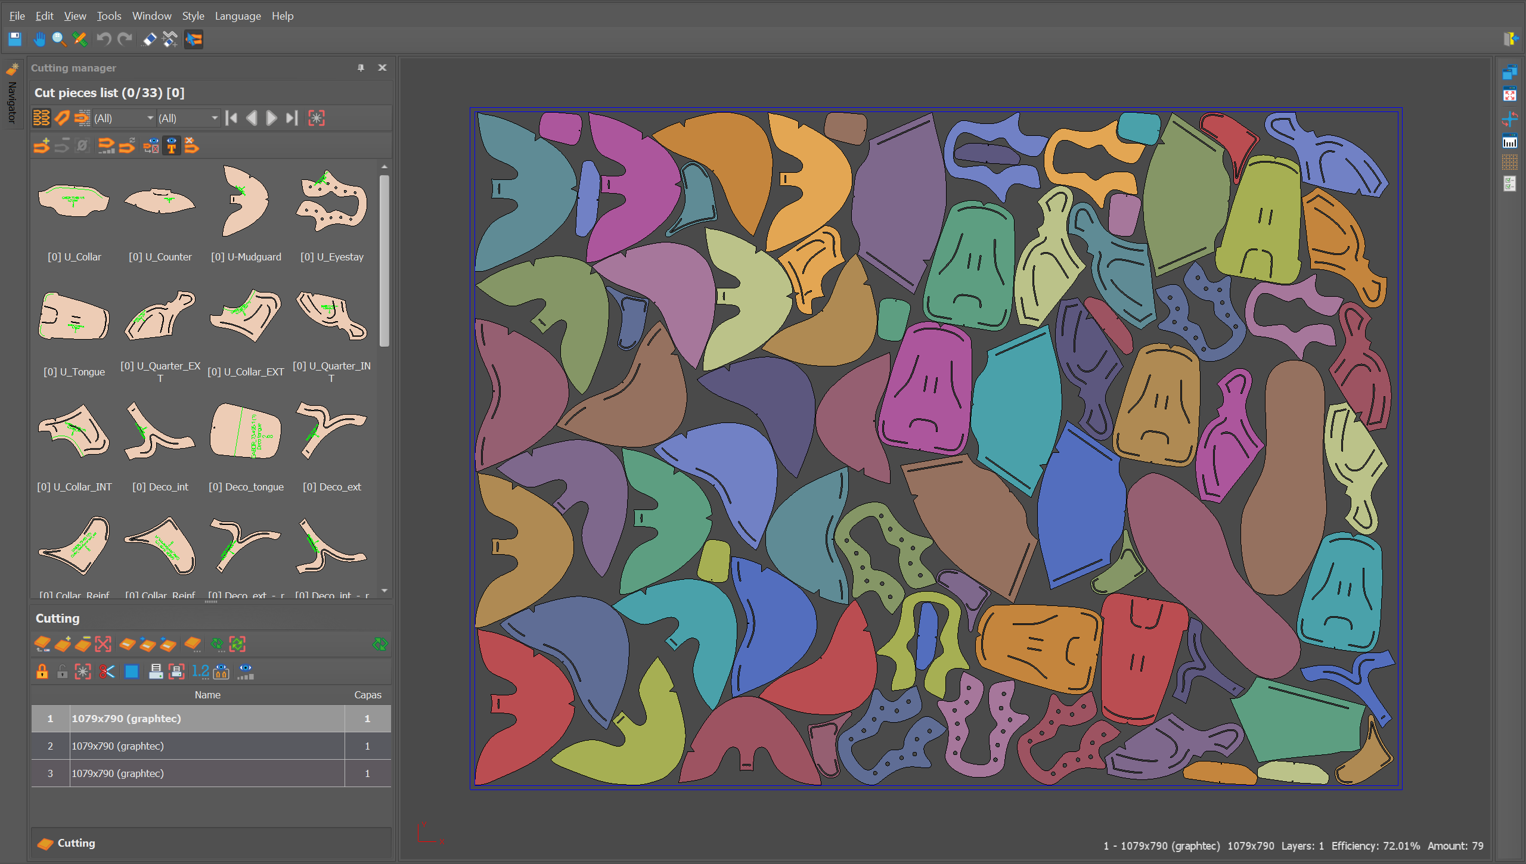Screen dimensions: 1526x864
Task: Click the magnifier zoom tool
Action: [59, 39]
